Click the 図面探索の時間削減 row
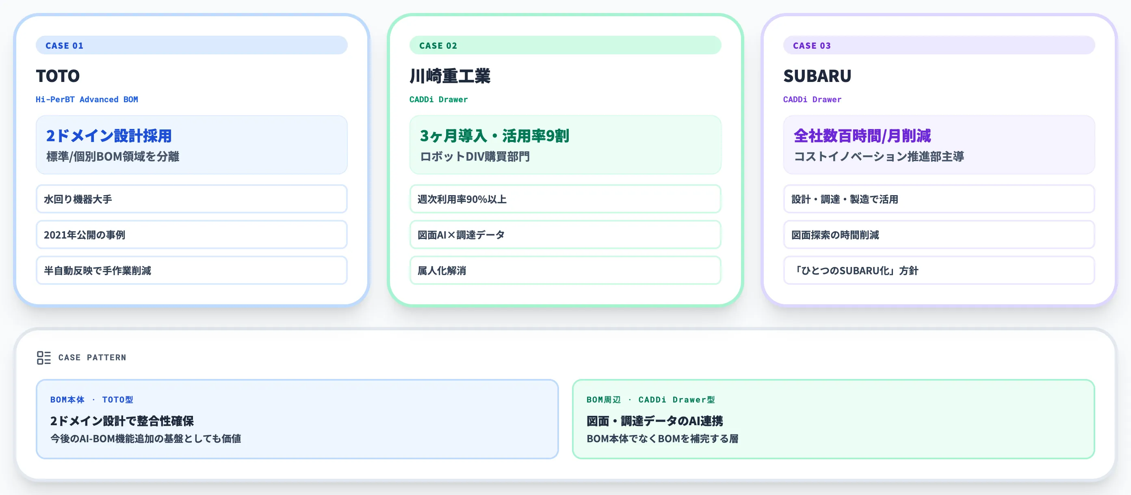This screenshot has height=495, width=1131. coord(939,235)
